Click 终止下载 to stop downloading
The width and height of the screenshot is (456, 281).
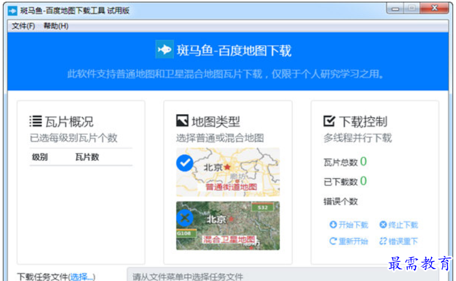click(x=399, y=225)
